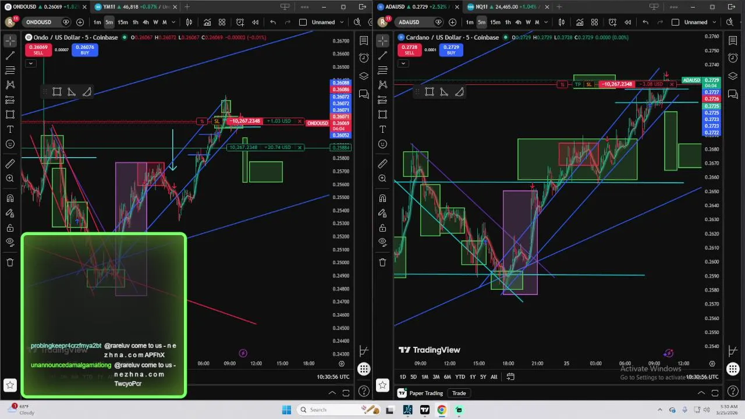Collapse ADAUSD legend chevron under sell button
The height and width of the screenshot is (419, 745).
(403, 63)
